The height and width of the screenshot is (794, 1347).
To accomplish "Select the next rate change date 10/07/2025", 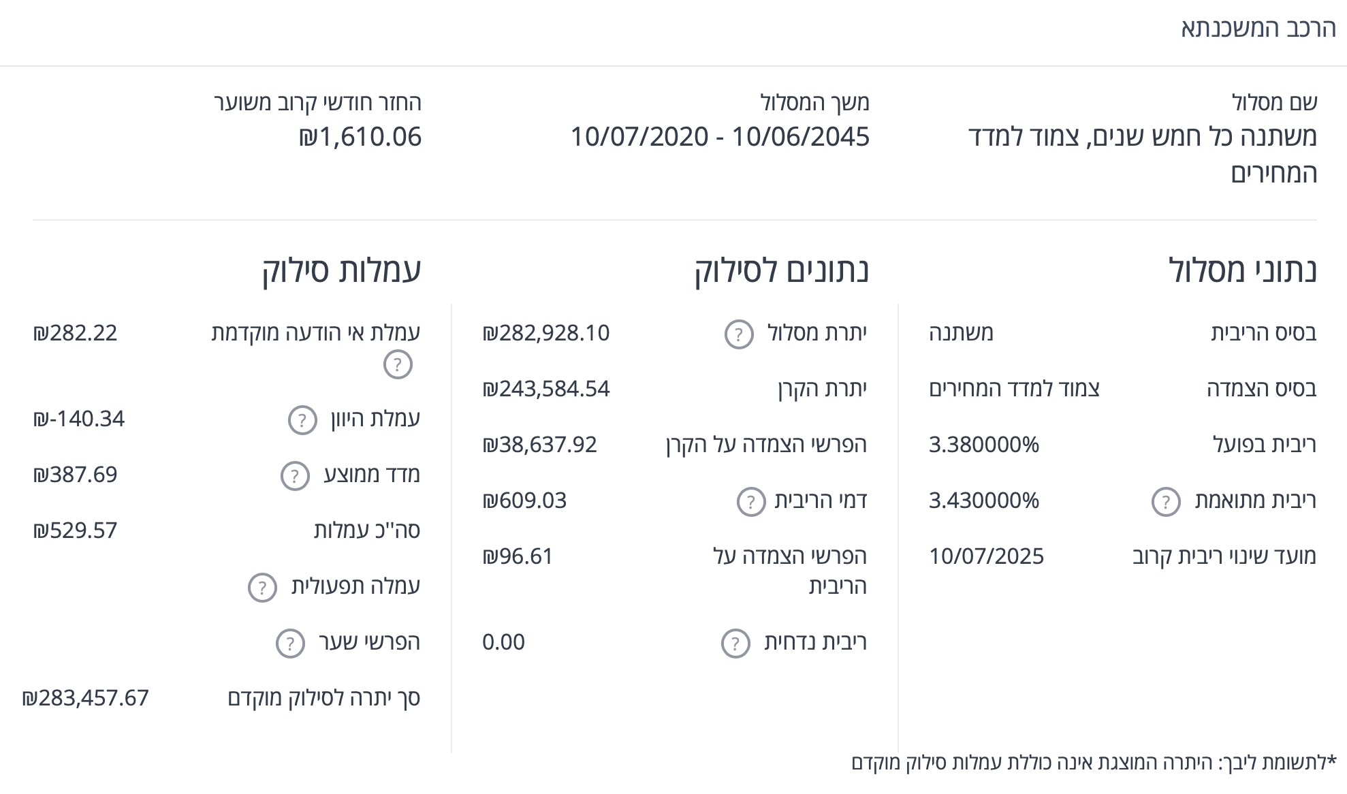I will click(x=986, y=556).
